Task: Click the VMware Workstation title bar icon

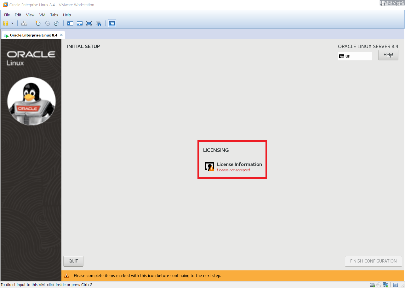Action: coord(5,5)
